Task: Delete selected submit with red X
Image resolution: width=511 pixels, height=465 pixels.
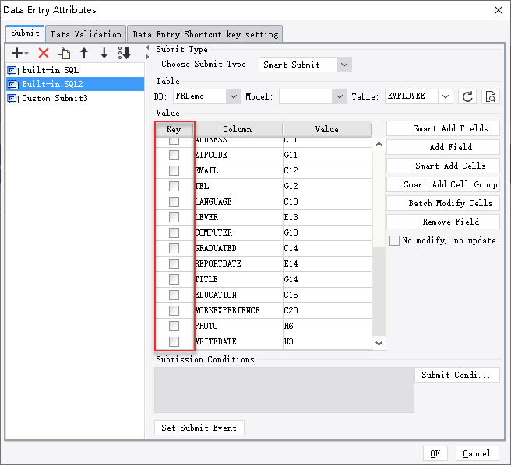Action: point(44,53)
